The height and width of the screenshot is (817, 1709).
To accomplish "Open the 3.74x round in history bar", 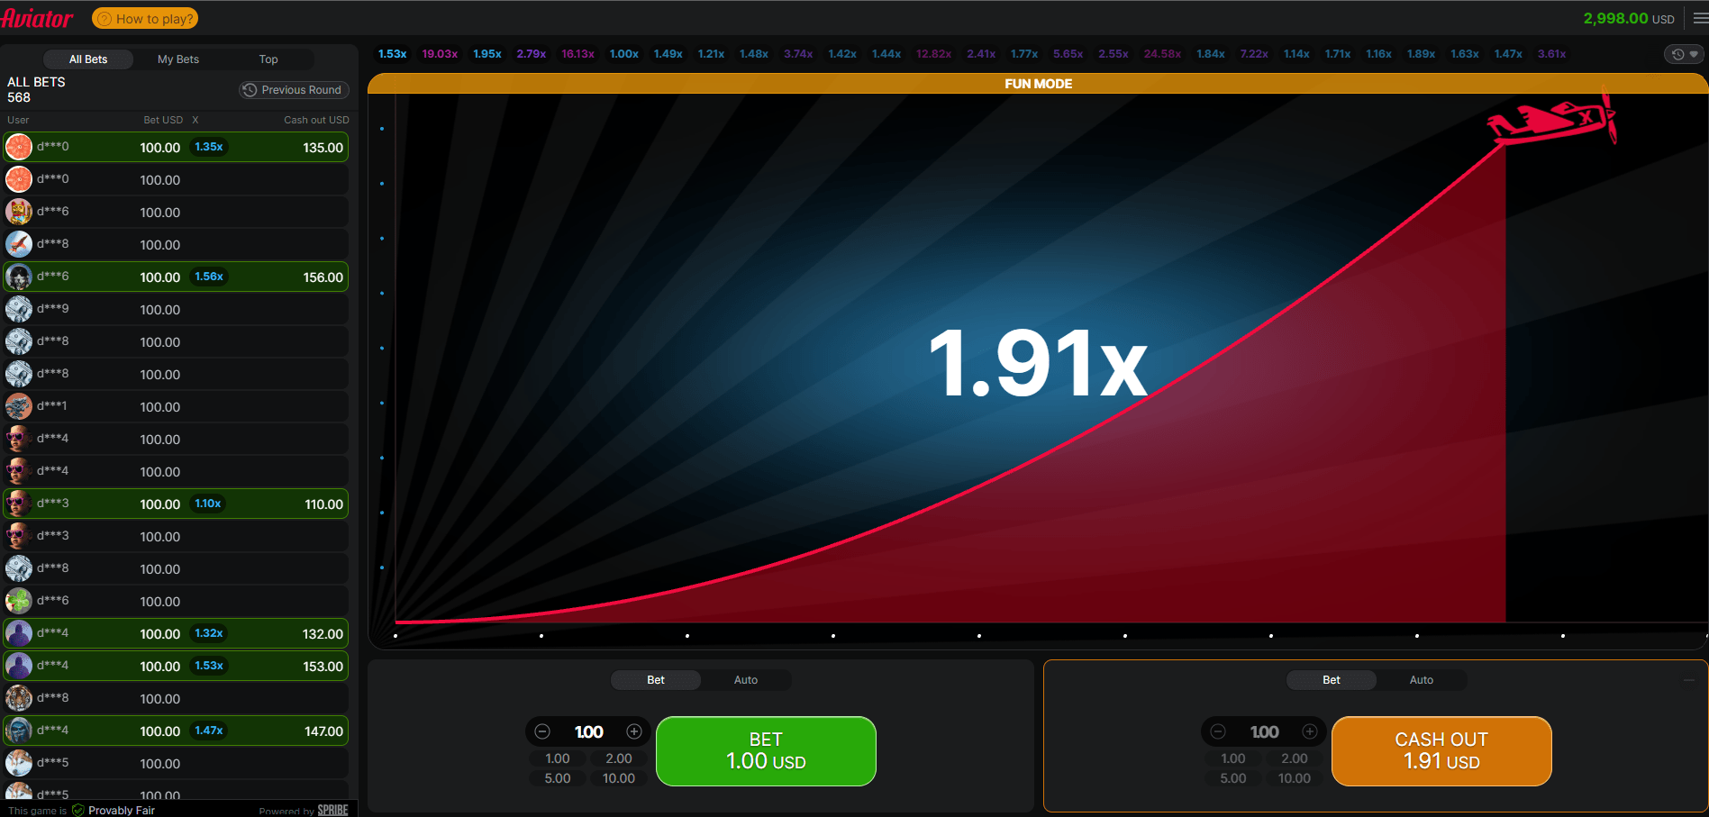I will click(798, 54).
